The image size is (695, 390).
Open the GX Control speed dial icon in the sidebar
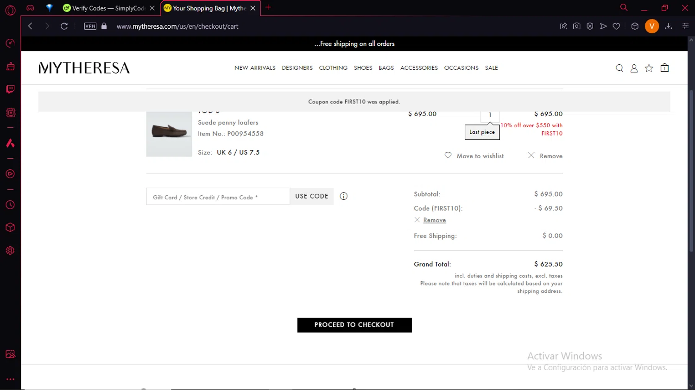point(10,43)
